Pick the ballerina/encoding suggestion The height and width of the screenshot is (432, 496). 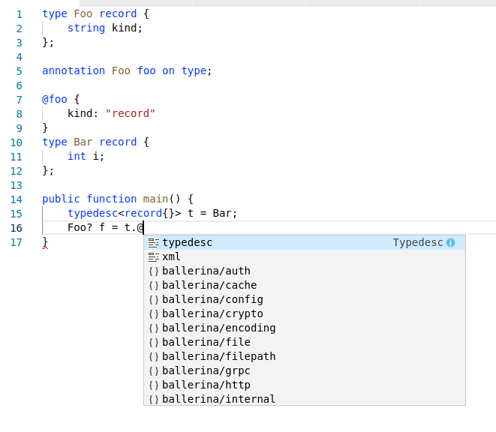305,328
